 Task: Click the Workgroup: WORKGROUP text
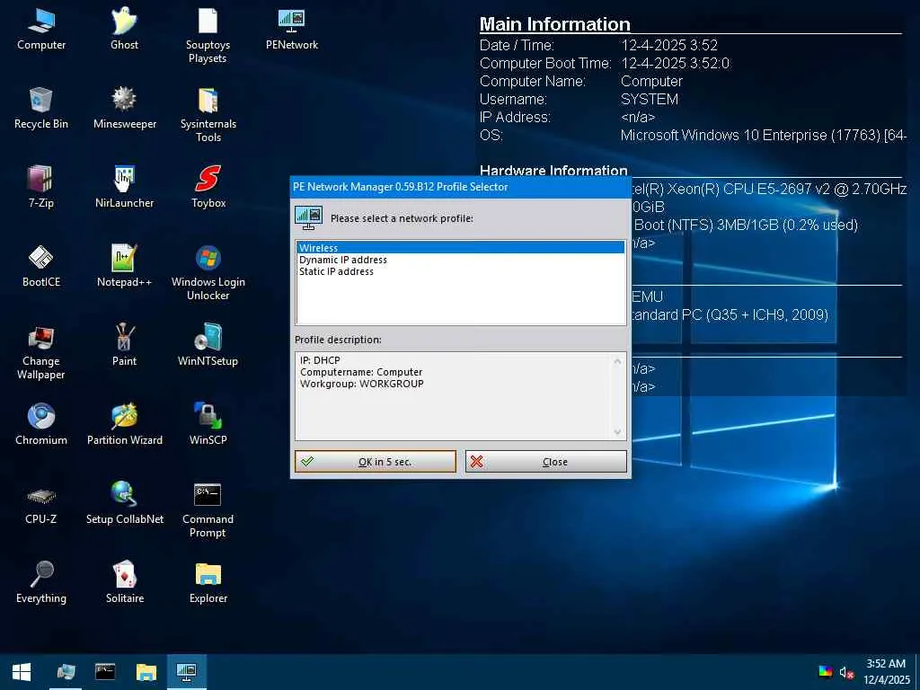click(x=361, y=384)
